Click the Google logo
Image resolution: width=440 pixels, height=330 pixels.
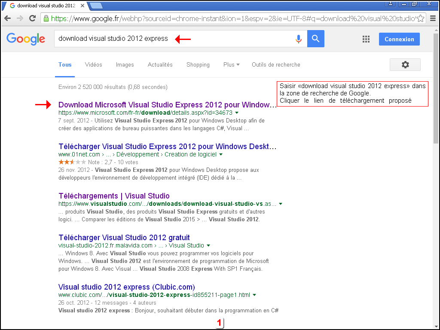pyautogui.click(x=25, y=39)
